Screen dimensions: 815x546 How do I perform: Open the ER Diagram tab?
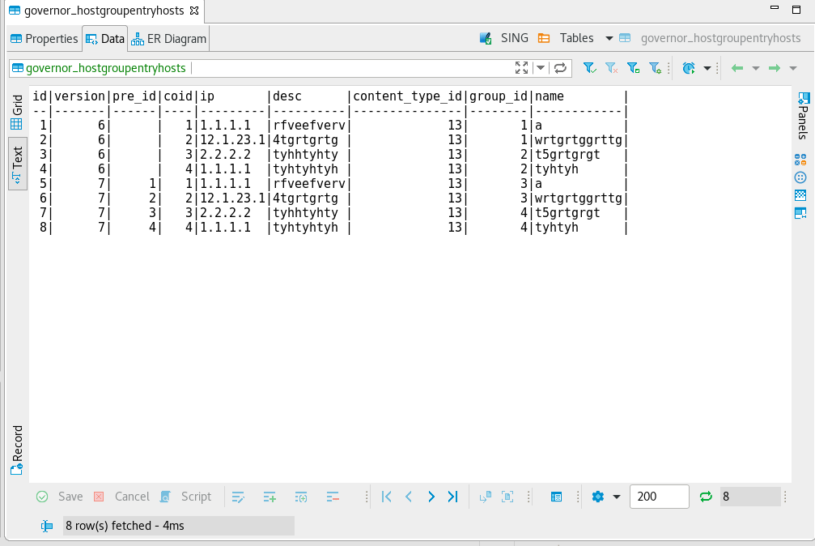pos(169,39)
